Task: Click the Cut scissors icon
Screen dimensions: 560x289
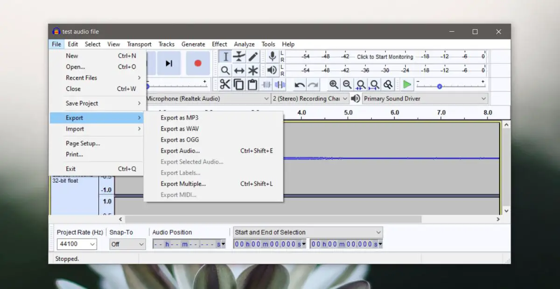Action: (225, 84)
